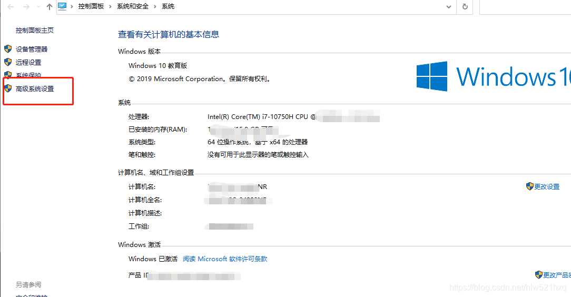The width and height of the screenshot is (571, 297).
Task: Select the 系统 breadcrumb
Action: pos(168,6)
